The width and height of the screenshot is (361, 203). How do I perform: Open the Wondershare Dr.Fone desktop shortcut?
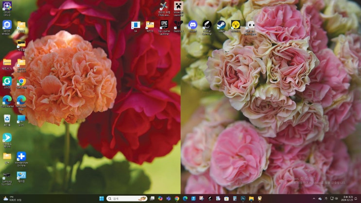(x=21, y=159)
